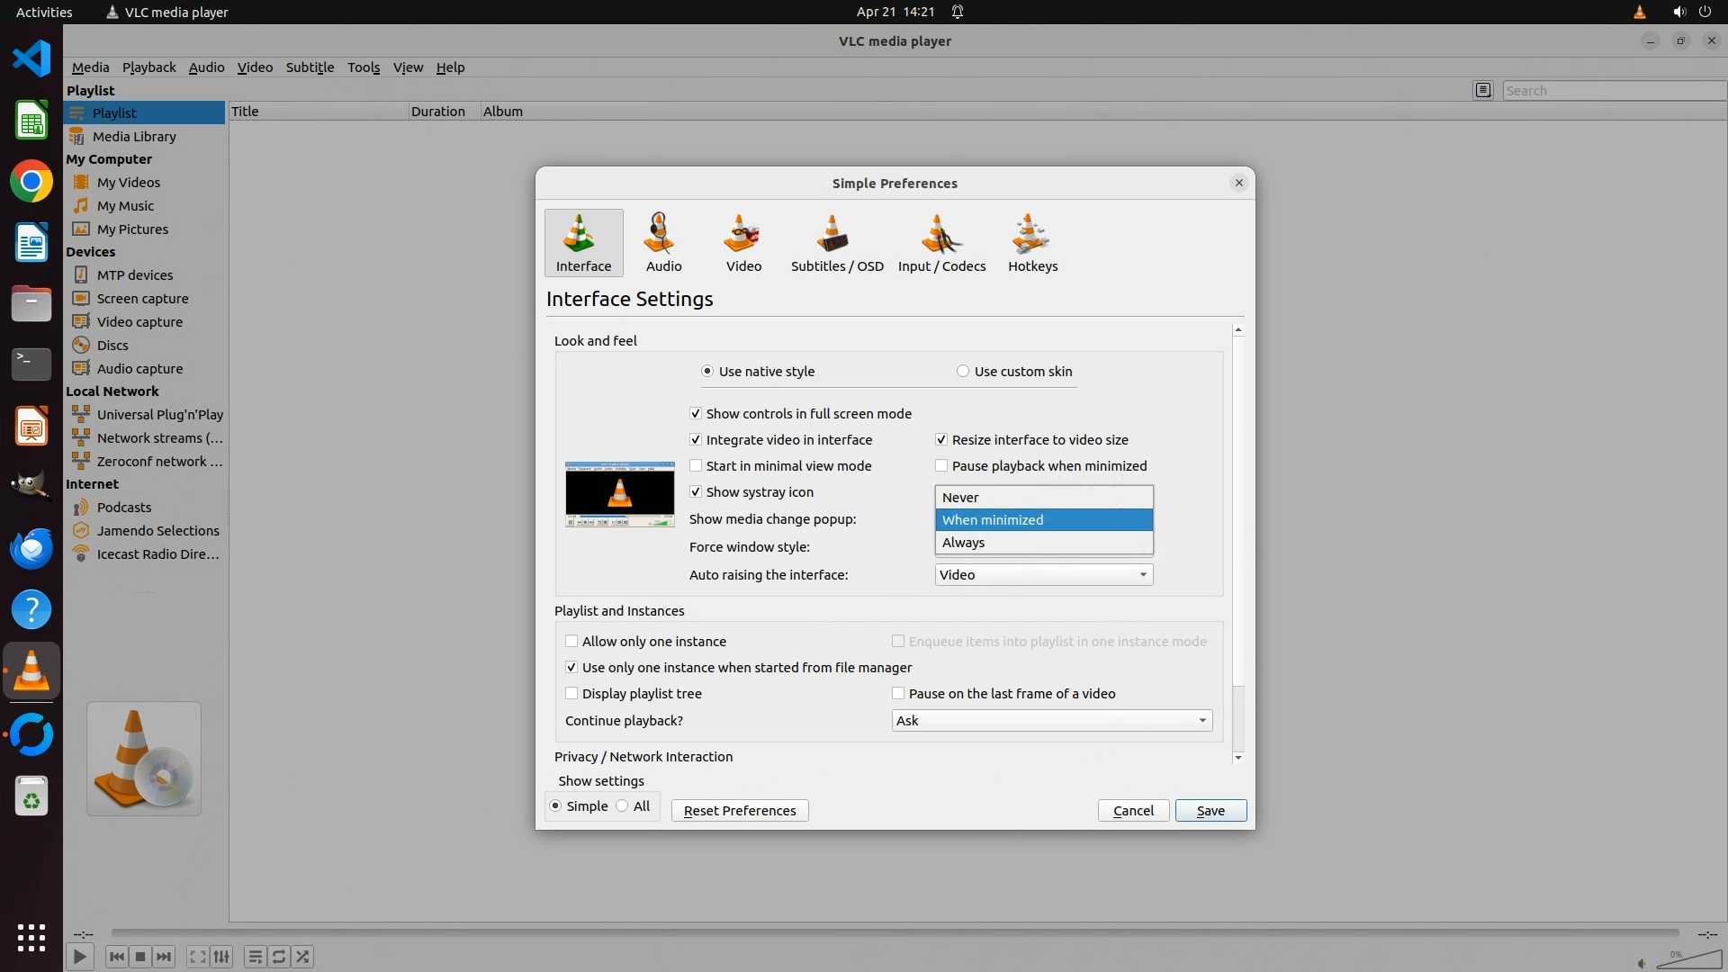Open the Tools menu
The image size is (1728, 972).
coord(364,67)
